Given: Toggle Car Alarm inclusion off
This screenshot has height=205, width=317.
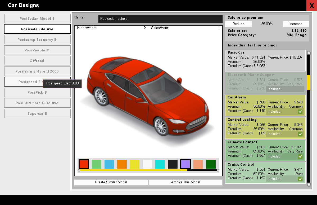Looking at the screenshot, I should pyautogui.click(x=300, y=112).
